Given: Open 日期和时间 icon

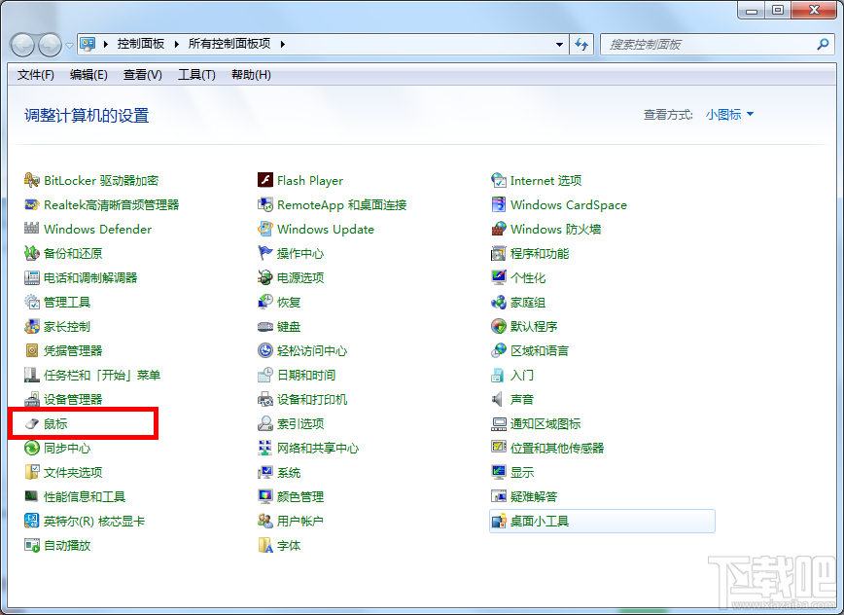Looking at the screenshot, I should [x=265, y=375].
